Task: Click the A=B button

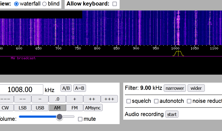Action: [x=80, y=88]
